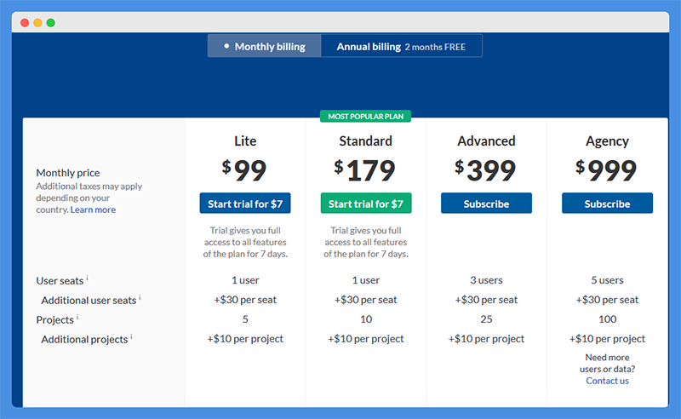Open the Learn more taxes link

coord(93,209)
